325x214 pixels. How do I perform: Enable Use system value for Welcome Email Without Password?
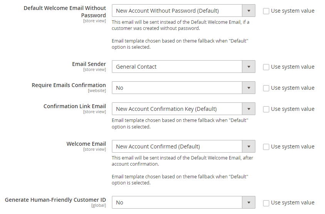(266, 11)
